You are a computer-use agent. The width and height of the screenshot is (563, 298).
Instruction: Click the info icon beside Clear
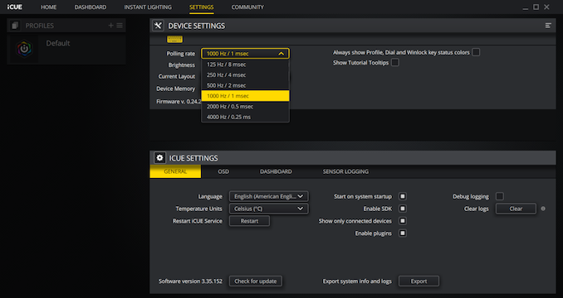pyautogui.click(x=543, y=209)
